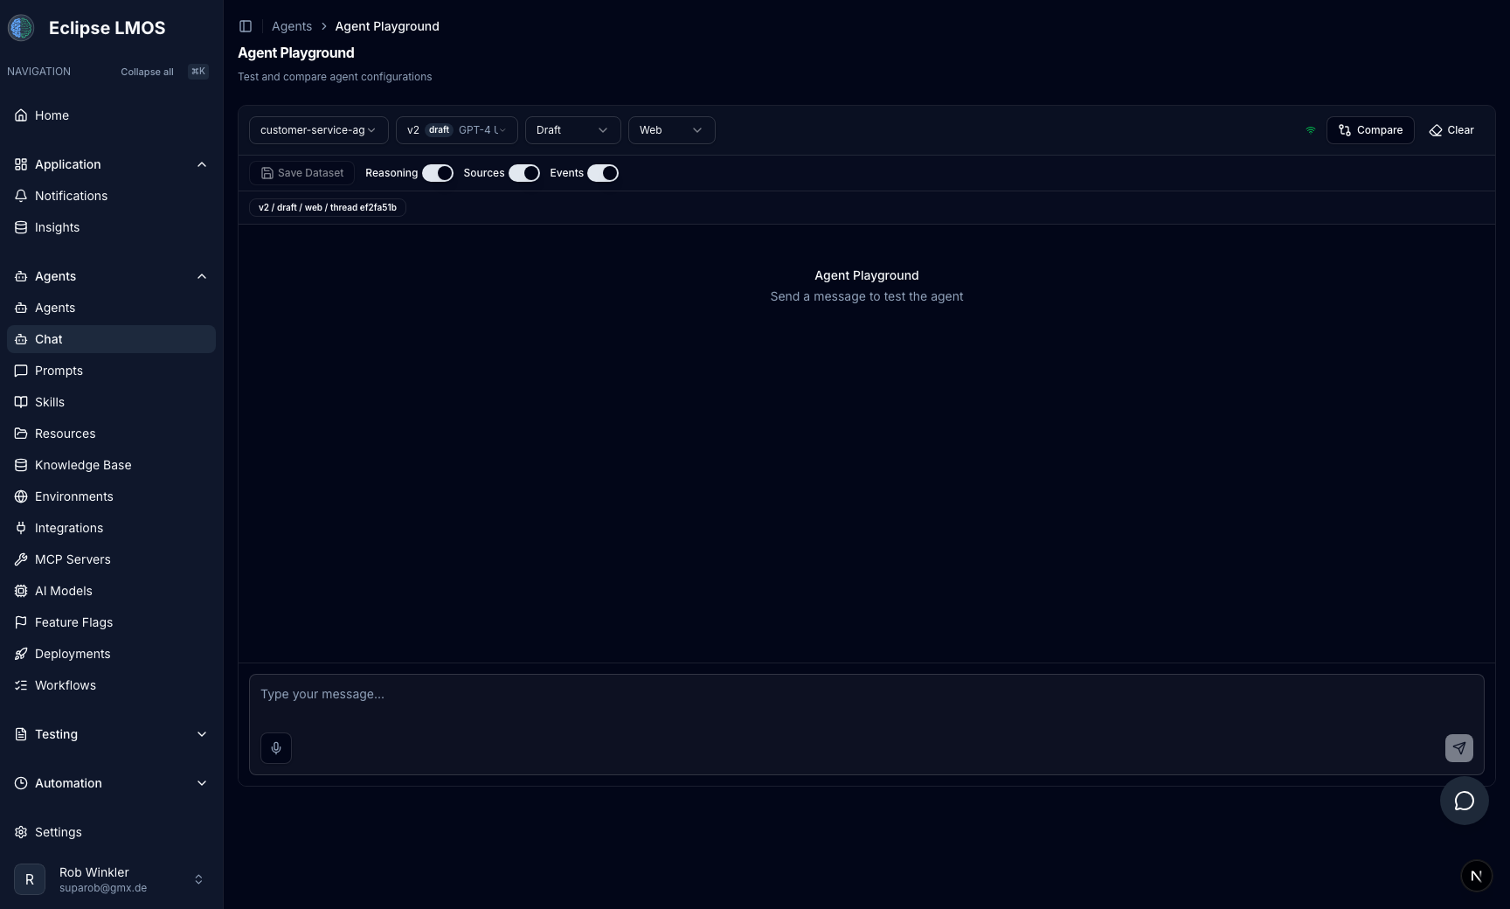Click the Eclipse LMOS globe logo
The height and width of the screenshot is (909, 1510).
[x=21, y=28]
